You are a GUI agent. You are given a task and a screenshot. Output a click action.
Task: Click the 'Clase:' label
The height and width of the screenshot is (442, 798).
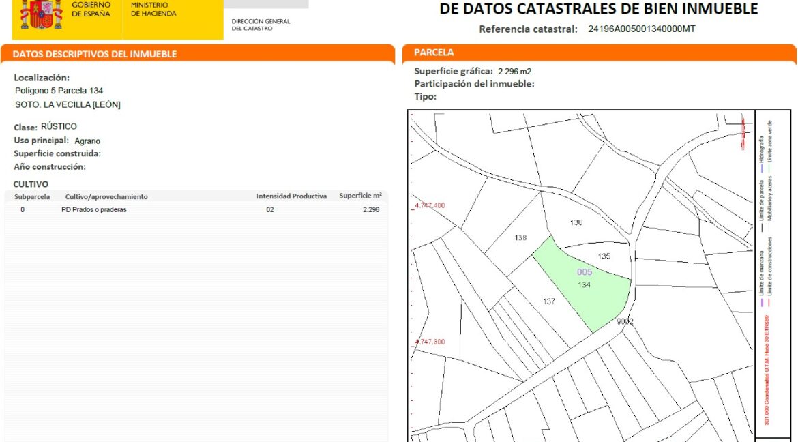[25, 128]
